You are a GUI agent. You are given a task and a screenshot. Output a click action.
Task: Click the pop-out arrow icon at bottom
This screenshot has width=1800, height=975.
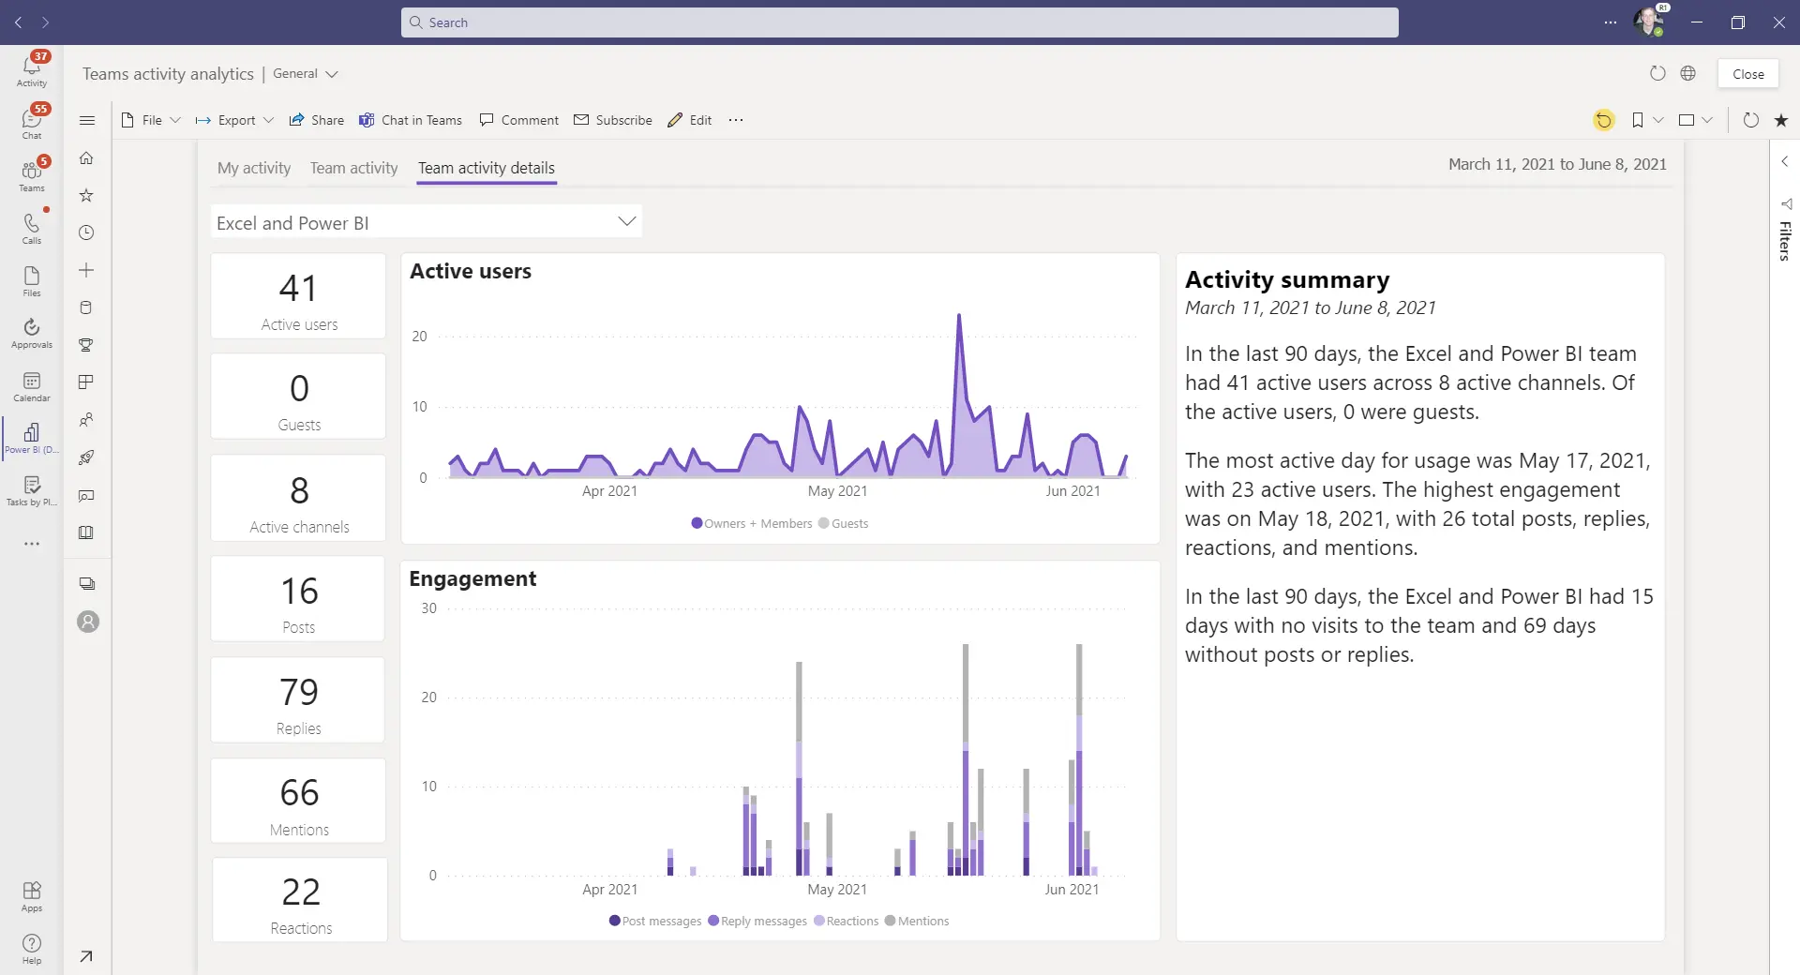coord(86,956)
